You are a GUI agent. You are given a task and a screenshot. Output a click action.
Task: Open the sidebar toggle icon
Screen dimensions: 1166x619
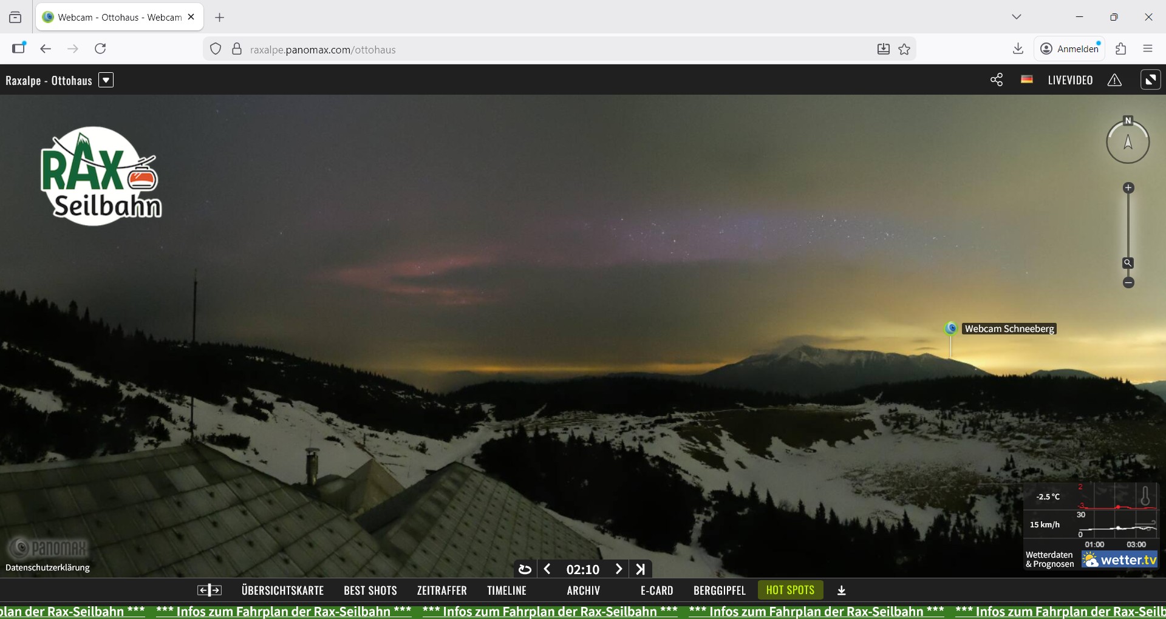point(19,49)
